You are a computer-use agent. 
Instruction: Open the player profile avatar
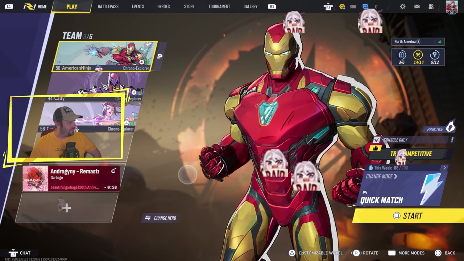tap(452, 6)
